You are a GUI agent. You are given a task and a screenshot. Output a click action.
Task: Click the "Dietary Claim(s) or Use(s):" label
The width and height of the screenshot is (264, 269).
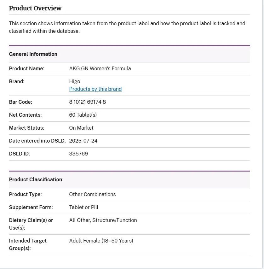[31, 224]
